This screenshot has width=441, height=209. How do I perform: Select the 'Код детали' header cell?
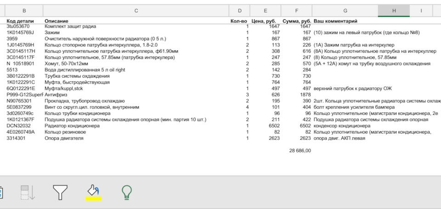(20, 21)
